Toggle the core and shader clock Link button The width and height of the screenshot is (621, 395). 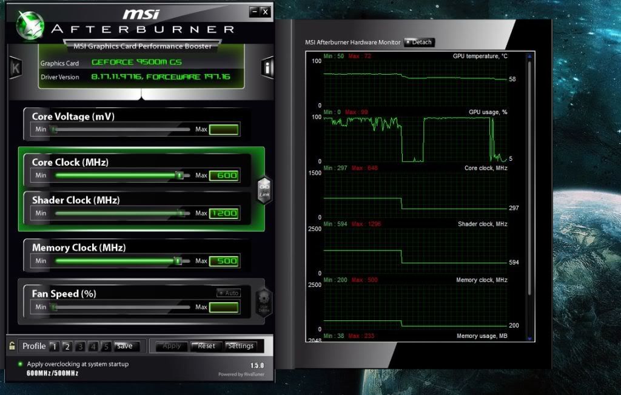(x=264, y=190)
